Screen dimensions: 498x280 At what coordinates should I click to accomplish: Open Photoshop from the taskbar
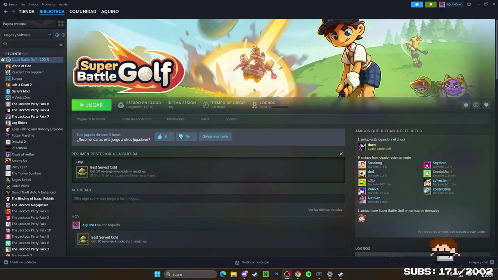point(277,274)
